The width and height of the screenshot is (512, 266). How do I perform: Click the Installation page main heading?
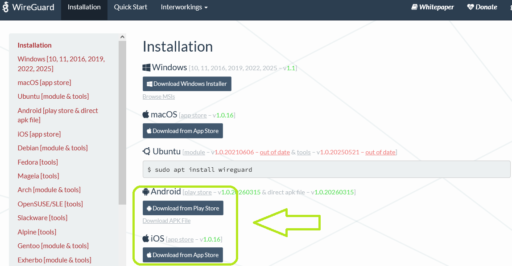178,47
